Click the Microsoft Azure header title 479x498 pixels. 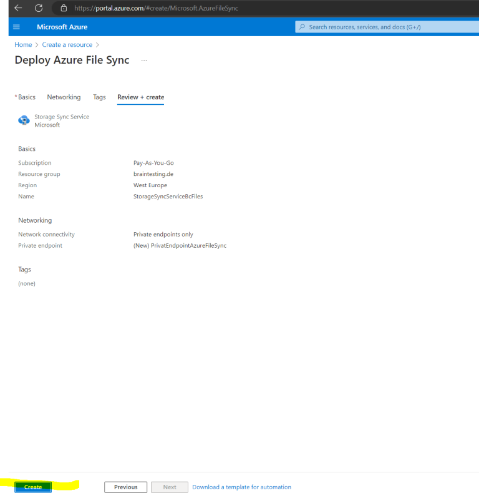point(62,27)
